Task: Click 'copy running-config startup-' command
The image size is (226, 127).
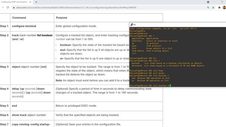Action: coord(31,124)
